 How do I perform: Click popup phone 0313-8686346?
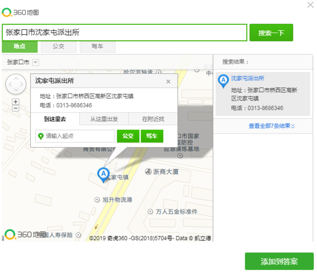tap(74, 105)
